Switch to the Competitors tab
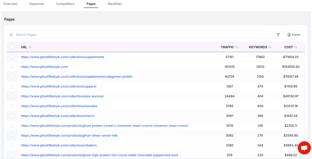The image size is (312, 159). click(65, 4)
